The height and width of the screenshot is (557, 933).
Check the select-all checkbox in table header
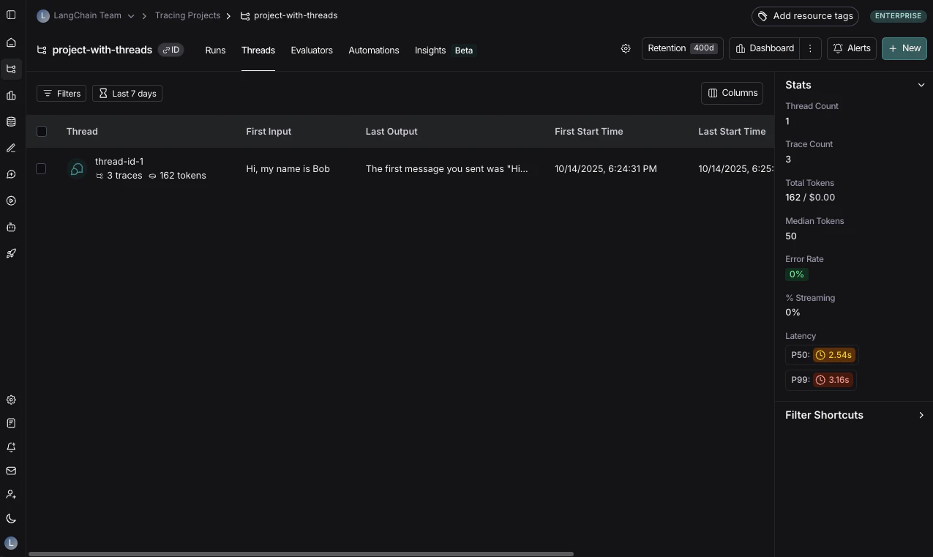(42, 131)
